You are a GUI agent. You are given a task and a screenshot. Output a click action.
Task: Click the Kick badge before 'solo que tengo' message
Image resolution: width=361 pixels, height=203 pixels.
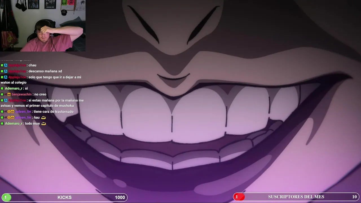tap(2, 77)
